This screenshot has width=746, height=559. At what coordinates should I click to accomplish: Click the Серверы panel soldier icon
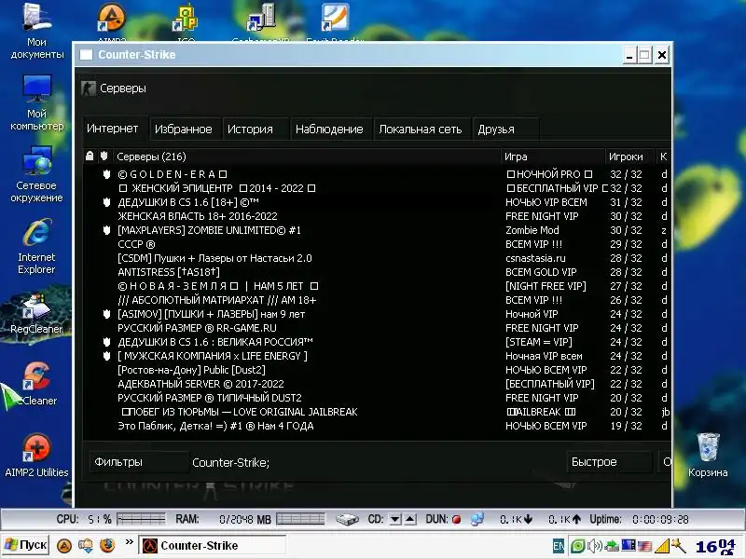pos(89,88)
